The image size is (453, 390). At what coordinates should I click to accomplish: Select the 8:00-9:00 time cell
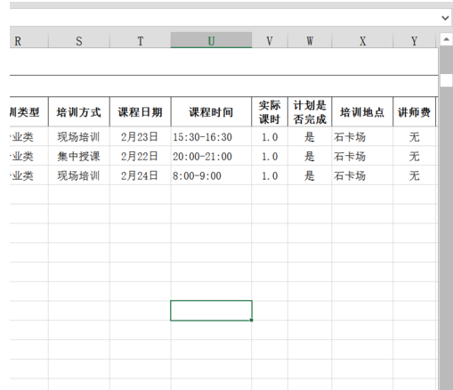click(x=211, y=175)
